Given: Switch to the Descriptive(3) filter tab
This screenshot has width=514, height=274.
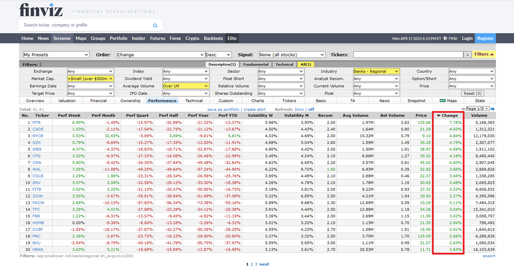Looking at the screenshot, I should 222,64.
